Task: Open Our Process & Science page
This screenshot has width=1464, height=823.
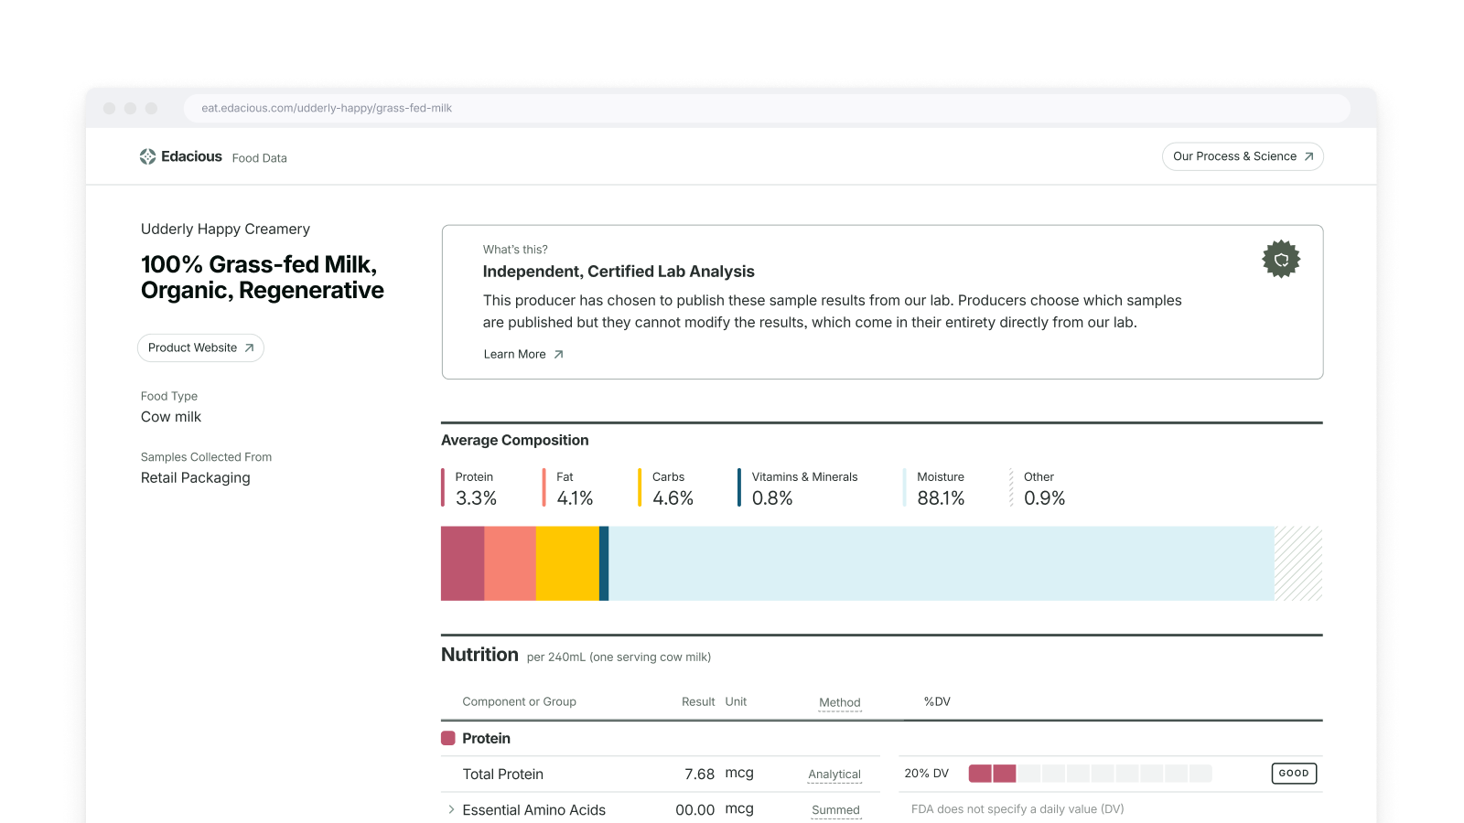Action: pyautogui.click(x=1243, y=156)
